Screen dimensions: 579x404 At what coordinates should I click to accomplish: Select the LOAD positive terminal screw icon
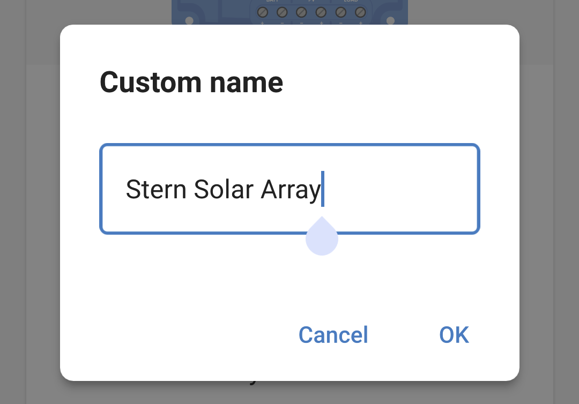(x=359, y=12)
